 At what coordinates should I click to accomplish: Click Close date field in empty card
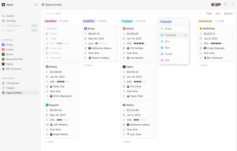pos(56,48)
